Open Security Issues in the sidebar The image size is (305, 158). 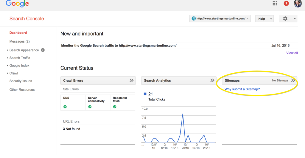[21, 81]
